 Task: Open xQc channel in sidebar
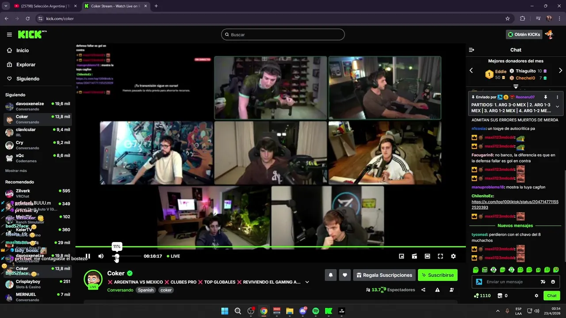point(38,158)
